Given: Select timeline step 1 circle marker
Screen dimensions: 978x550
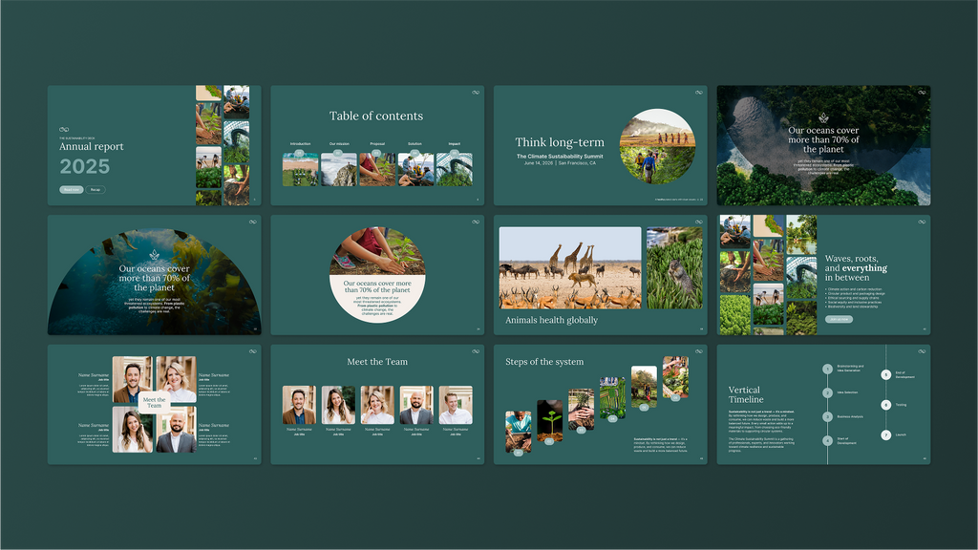Looking at the screenshot, I should click(x=827, y=369).
